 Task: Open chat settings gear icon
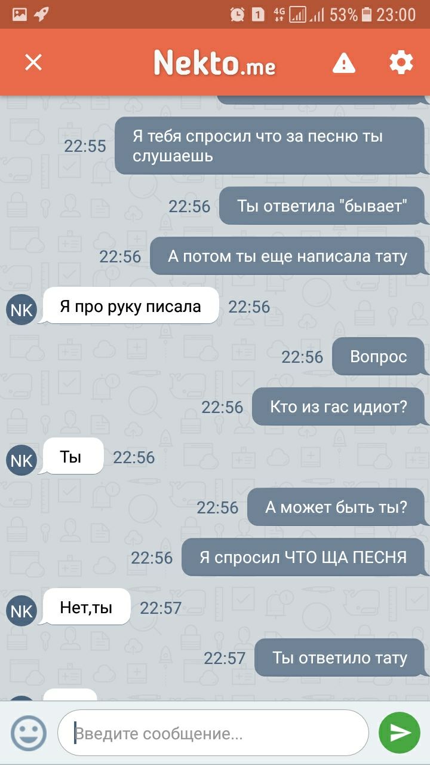(401, 62)
